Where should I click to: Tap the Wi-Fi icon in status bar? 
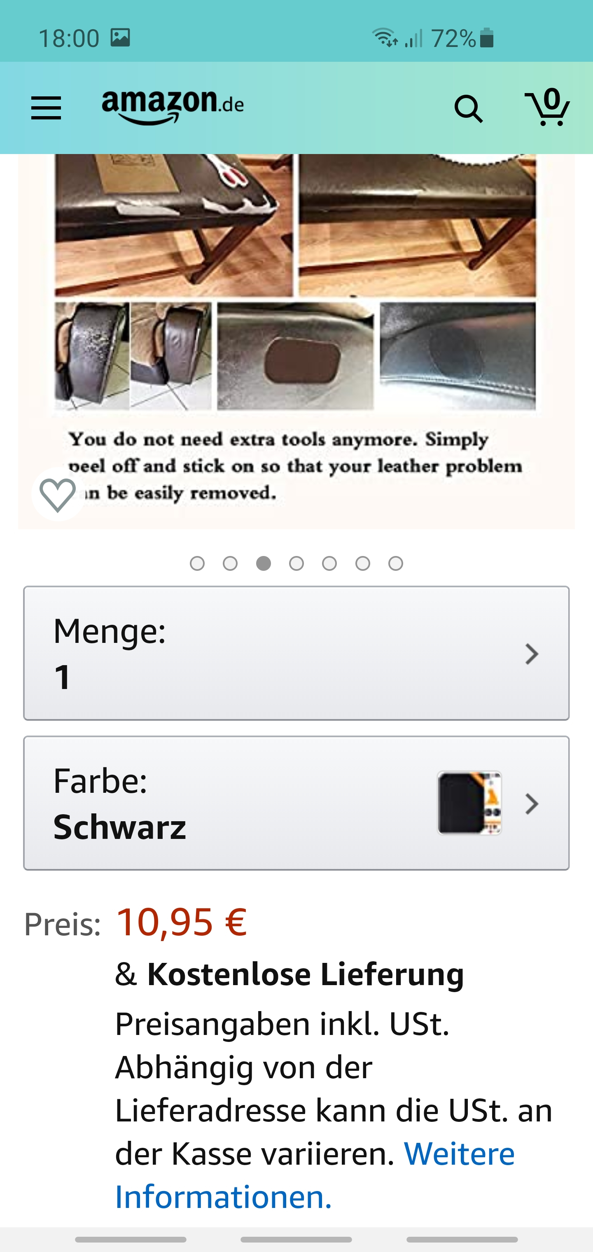coord(384,37)
